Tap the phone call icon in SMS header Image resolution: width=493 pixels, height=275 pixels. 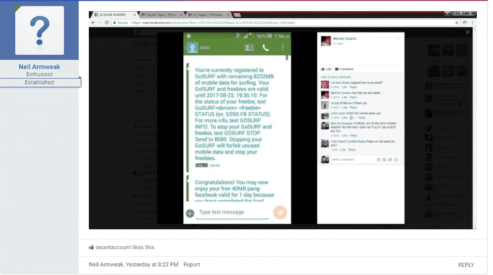click(x=266, y=48)
